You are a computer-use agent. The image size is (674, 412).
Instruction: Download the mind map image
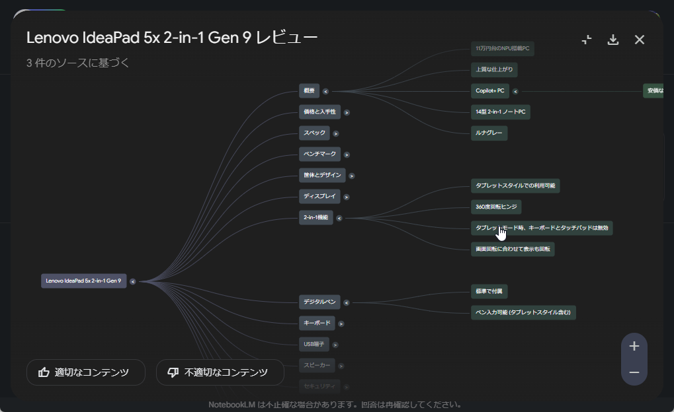coord(613,40)
